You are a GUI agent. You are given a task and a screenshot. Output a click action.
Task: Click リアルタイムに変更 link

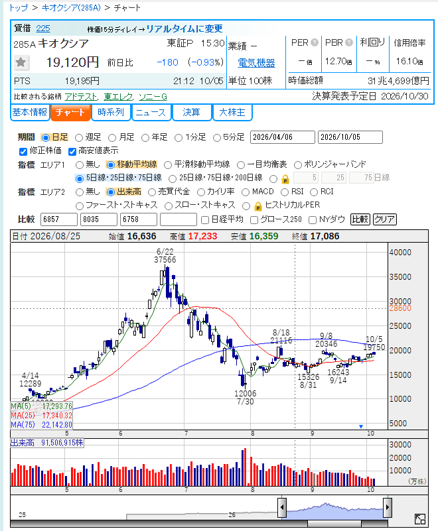point(184,29)
